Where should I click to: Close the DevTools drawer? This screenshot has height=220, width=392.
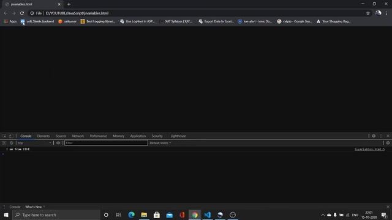388,207
